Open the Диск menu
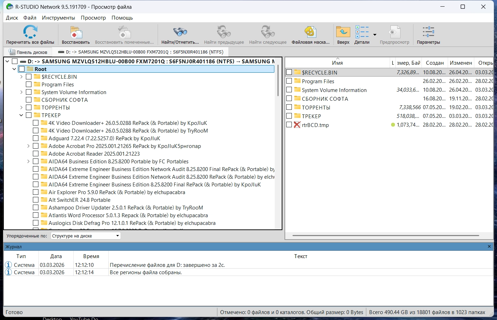The height and width of the screenshot is (320, 497). (x=12, y=17)
